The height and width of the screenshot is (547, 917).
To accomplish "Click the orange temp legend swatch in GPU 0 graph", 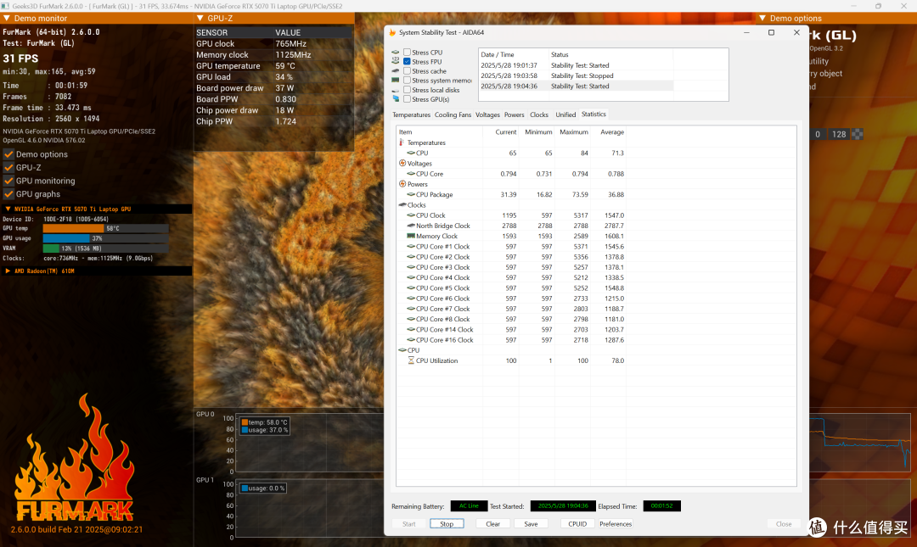I will tap(245, 422).
